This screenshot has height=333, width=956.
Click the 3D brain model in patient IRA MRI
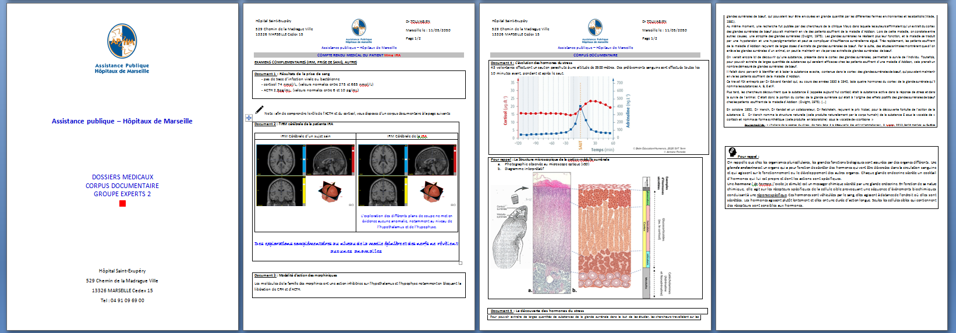tap(433, 192)
